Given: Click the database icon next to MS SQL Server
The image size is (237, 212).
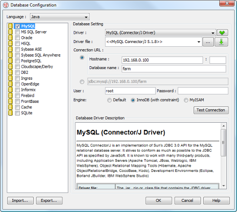Looking at the screenshot, I should click(x=11, y=32).
